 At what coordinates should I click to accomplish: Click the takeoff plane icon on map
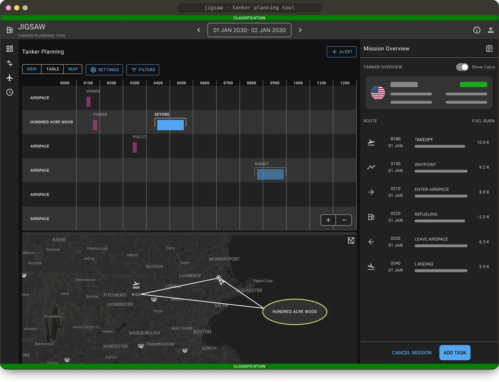[x=136, y=285]
